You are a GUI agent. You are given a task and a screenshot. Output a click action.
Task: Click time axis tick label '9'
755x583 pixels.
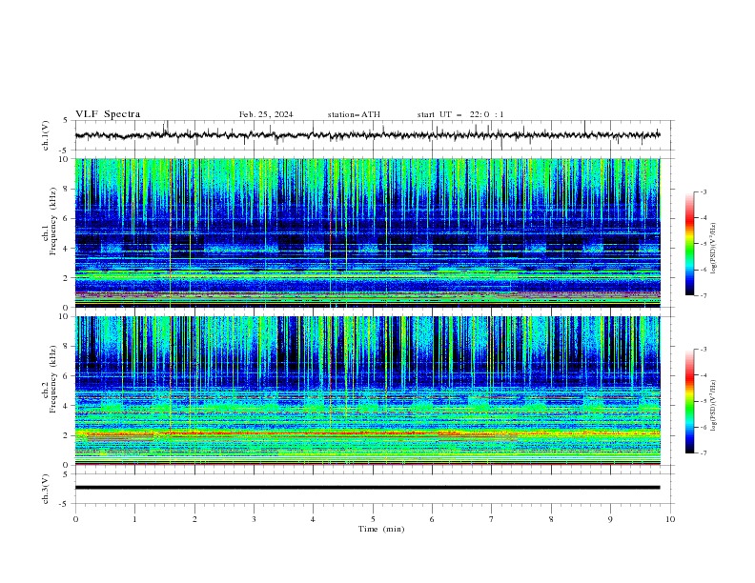(x=610, y=519)
